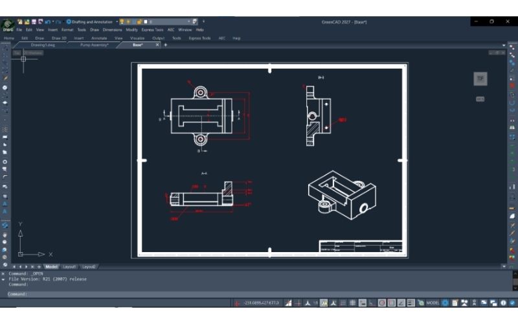Click the coordinates readout in status bar
The height and width of the screenshot is (324, 518).
(x=261, y=303)
